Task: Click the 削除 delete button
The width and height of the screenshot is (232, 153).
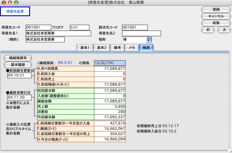Action: coord(216,23)
